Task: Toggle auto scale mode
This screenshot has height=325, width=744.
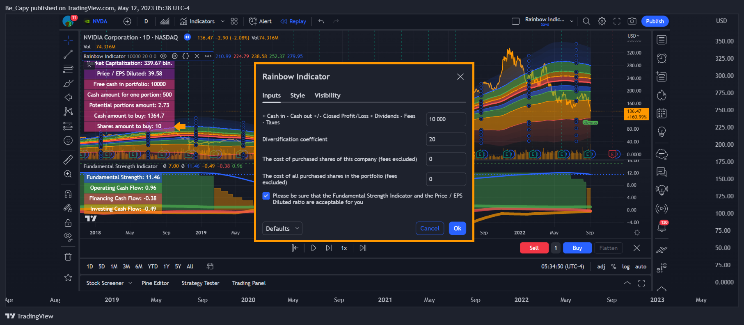Action: pyautogui.click(x=641, y=266)
